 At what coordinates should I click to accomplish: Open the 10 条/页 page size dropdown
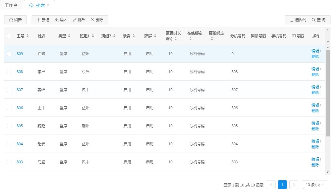click(315, 185)
